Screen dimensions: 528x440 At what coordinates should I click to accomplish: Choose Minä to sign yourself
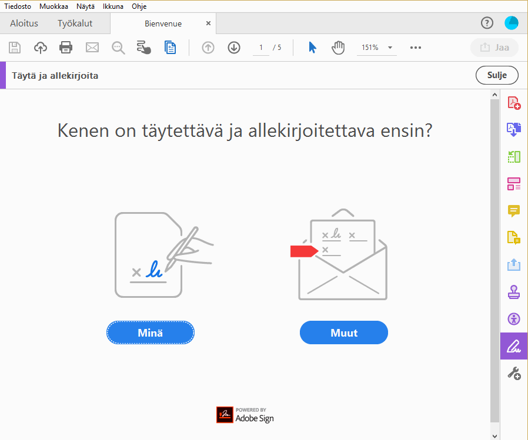(x=150, y=332)
